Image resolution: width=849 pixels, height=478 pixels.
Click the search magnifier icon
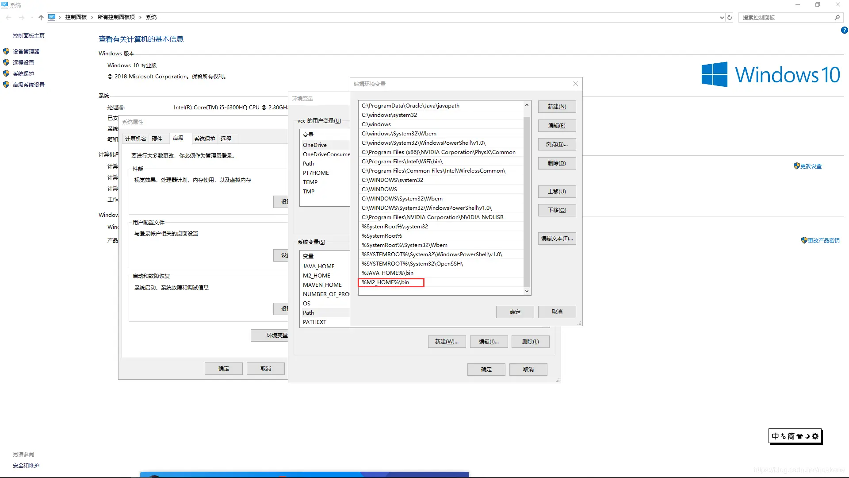click(837, 18)
